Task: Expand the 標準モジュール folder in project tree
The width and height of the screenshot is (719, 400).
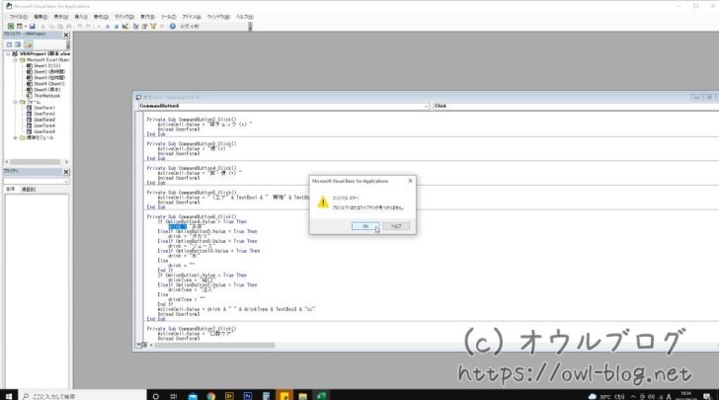Action: point(16,137)
